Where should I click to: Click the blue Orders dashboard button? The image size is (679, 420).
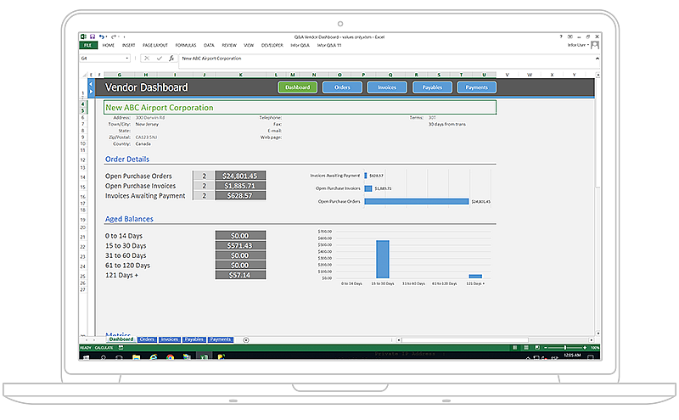pyautogui.click(x=342, y=87)
